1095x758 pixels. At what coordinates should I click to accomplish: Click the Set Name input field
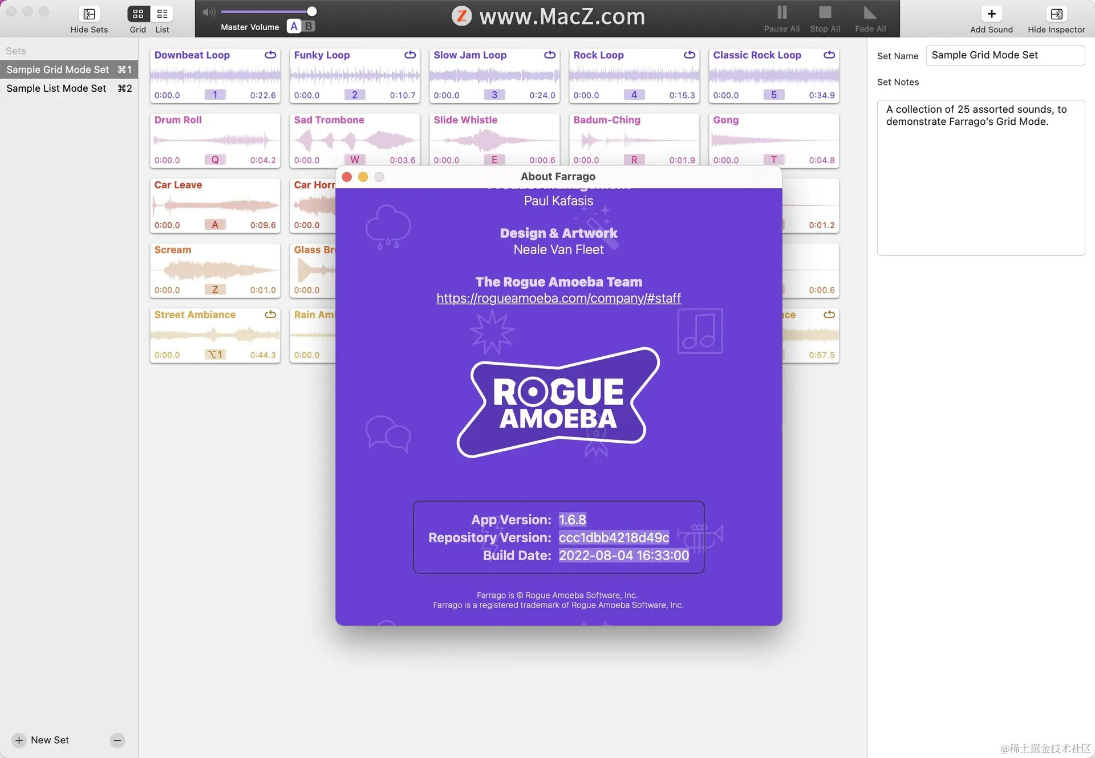[1004, 55]
